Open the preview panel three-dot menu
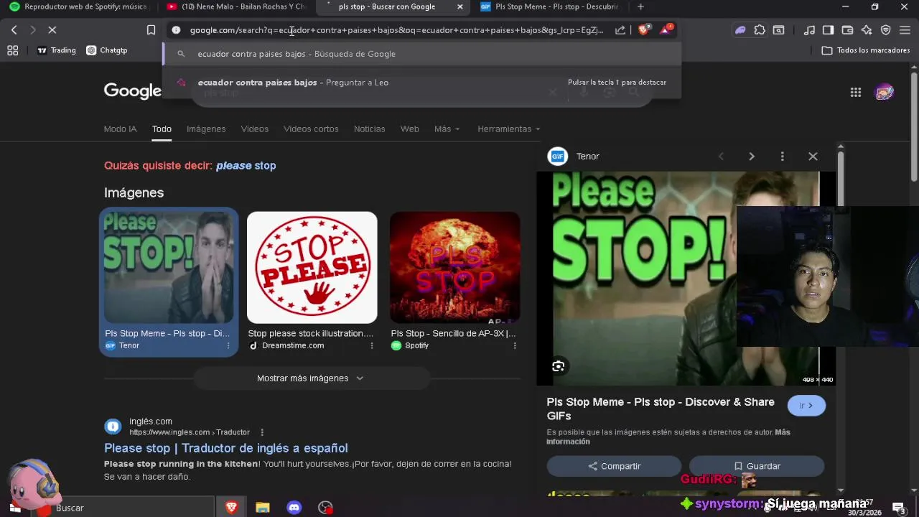Viewport: 919px width, 517px height. pyautogui.click(x=782, y=157)
